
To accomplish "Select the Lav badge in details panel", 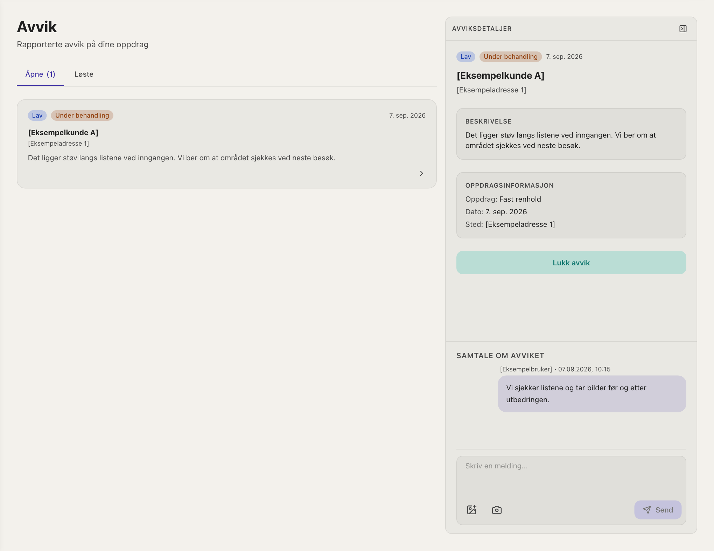I will click(466, 57).
